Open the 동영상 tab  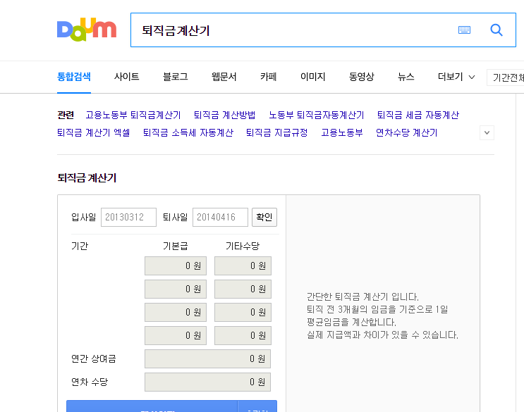tap(361, 77)
